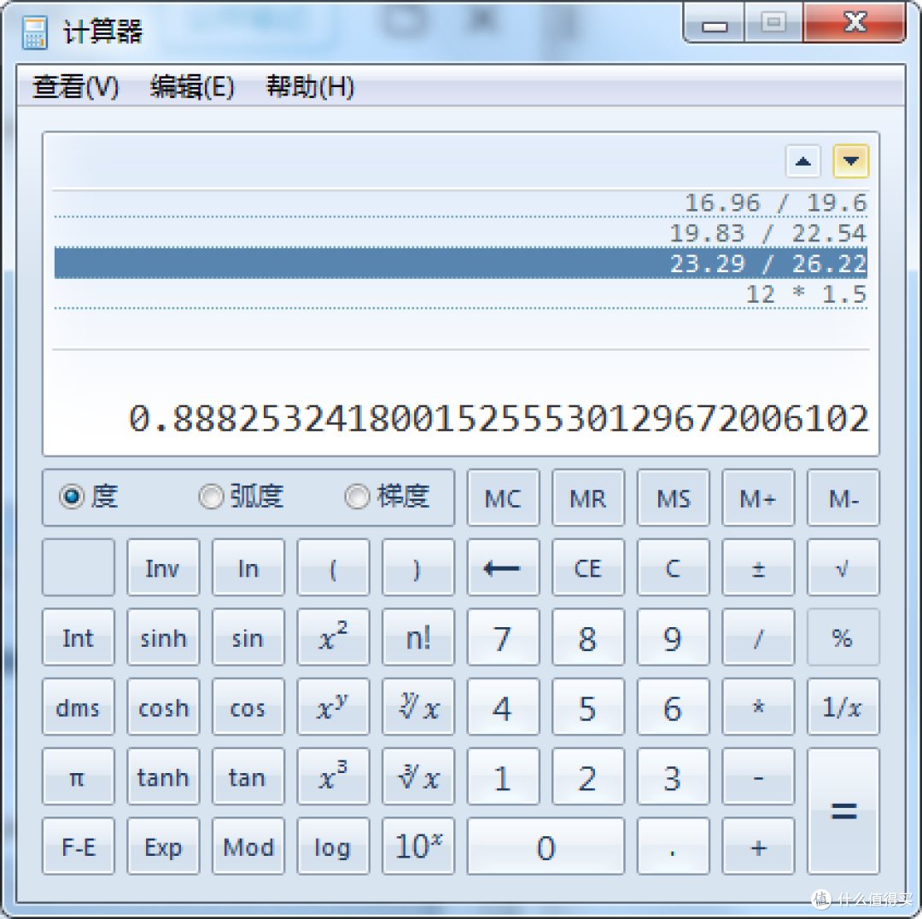This screenshot has width=922, height=919.
Task: Click the result display 0.8882532418...
Action: coord(499,418)
